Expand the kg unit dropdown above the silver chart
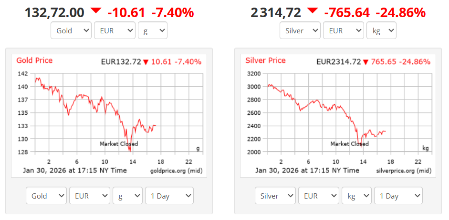Viewport: 449px width, 220px height. [x=381, y=31]
